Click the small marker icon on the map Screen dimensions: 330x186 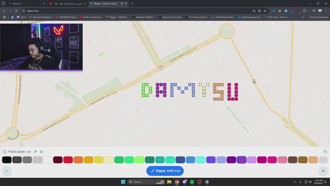point(254,81)
